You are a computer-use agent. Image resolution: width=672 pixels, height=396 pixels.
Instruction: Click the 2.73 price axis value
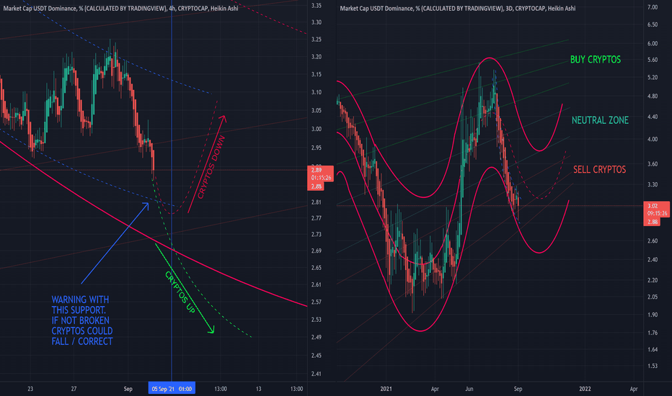pyautogui.click(x=317, y=235)
